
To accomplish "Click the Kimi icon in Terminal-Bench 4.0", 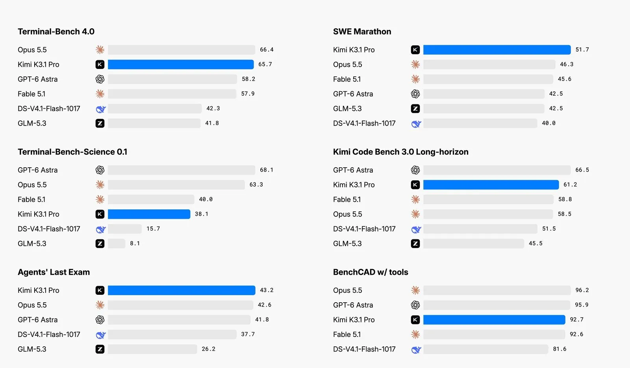I will click(x=100, y=65).
